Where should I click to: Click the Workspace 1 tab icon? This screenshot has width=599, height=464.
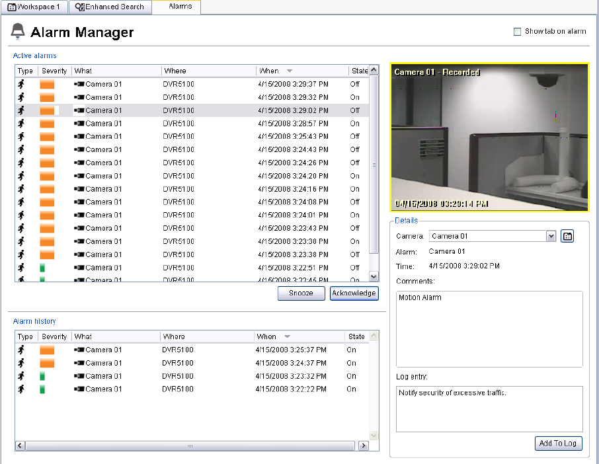pos(11,7)
